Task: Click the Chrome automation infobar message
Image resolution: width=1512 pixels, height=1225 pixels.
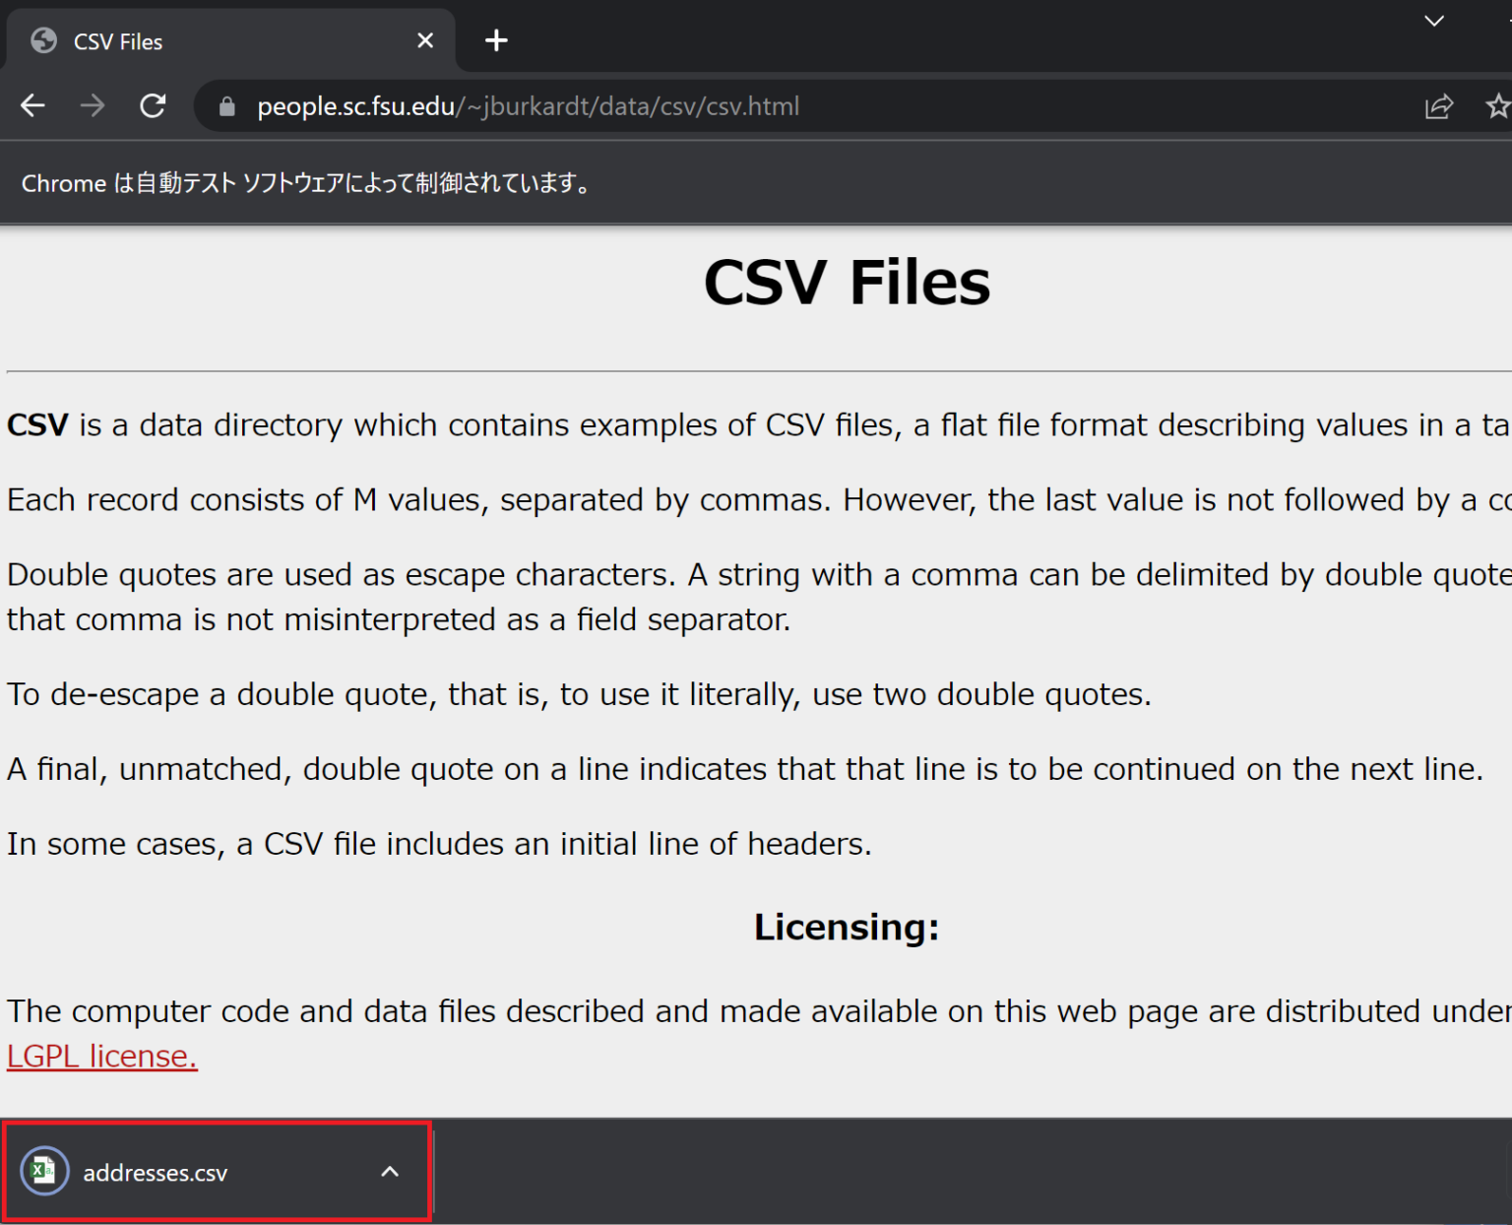Action: pyautogui.click(x=305, y=183)
